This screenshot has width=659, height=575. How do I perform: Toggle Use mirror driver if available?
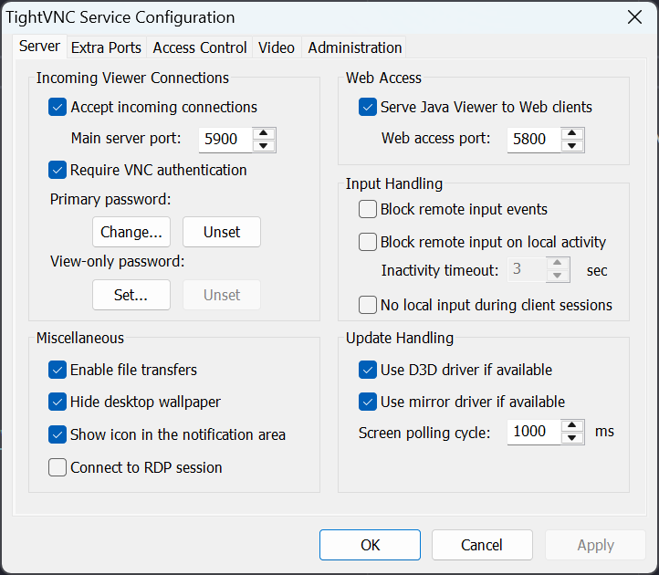click(367, 402)
